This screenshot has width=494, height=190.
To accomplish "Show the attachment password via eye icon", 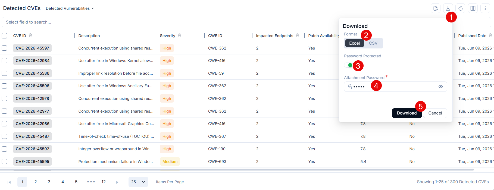I will pyautogui.click(x=441, y=87).
